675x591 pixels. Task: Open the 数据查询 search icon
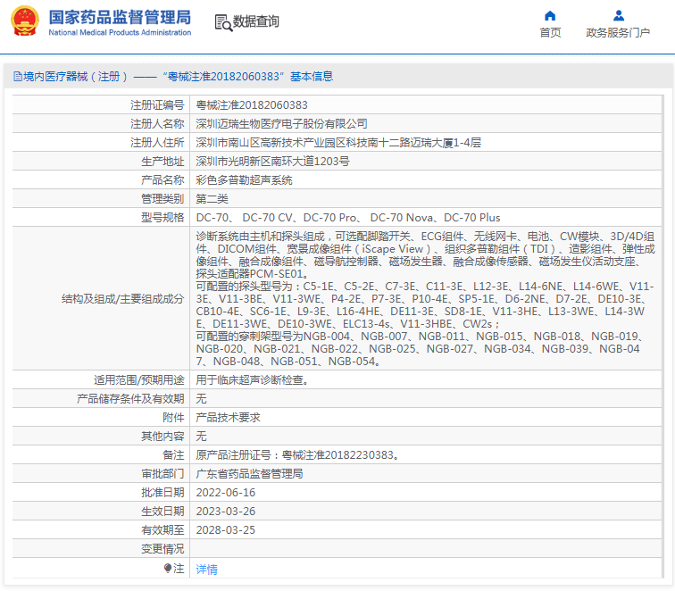pyautogui.click(x=223, y=22)
